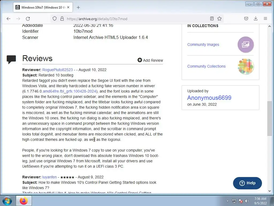
Task: Click the volume speaker tray icon
Action: click(247, 201)
